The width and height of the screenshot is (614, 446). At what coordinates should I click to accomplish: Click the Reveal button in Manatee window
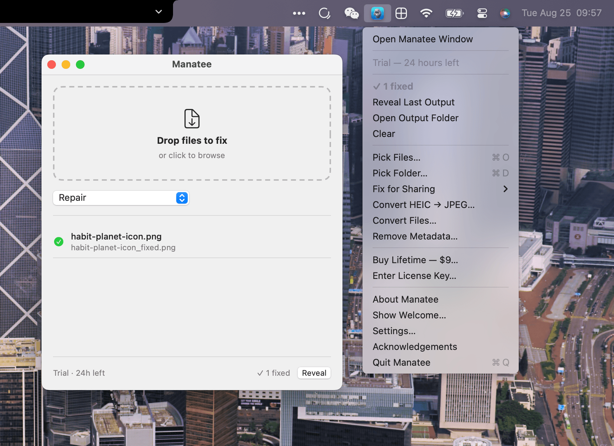pyautogui.click(x=314, y=373)
